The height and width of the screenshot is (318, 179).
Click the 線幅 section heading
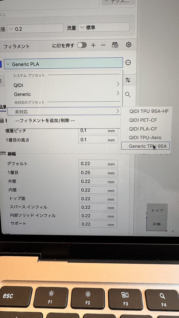pos(12,154)
